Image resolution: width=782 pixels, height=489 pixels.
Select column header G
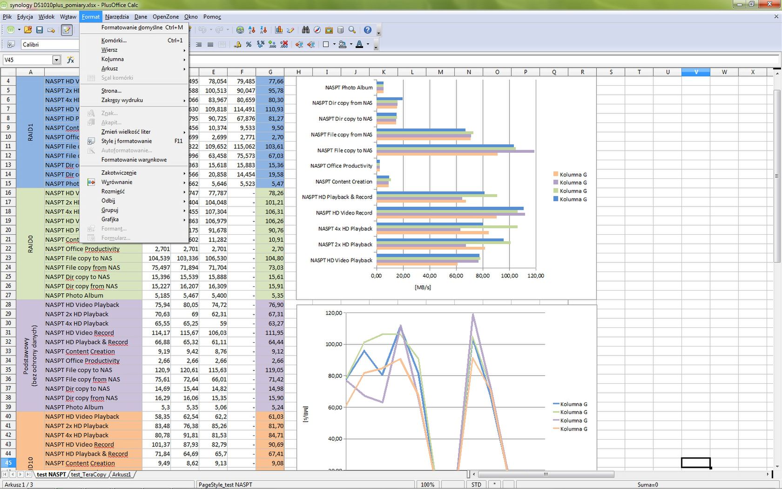pyautogui.click(x=270, y=72)
